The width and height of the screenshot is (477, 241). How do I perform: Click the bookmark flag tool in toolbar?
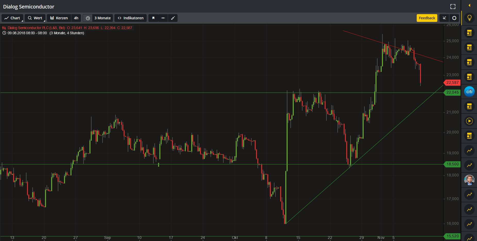pos(153,18)
